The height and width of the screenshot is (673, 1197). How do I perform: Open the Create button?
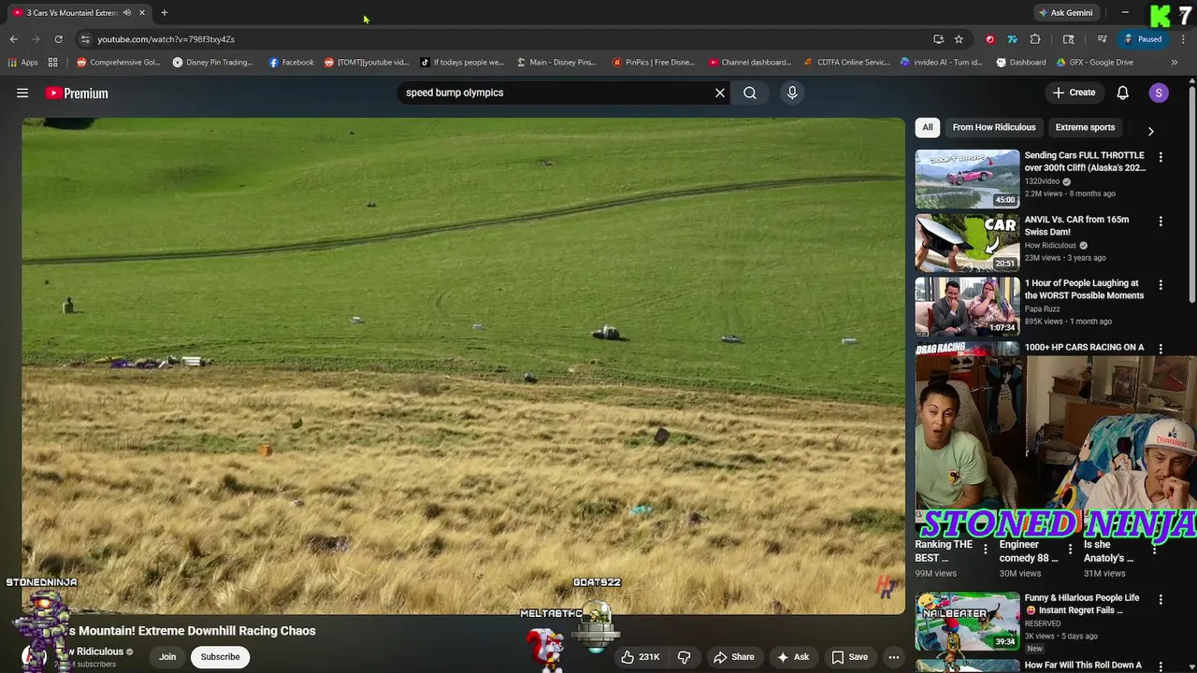1074,93
